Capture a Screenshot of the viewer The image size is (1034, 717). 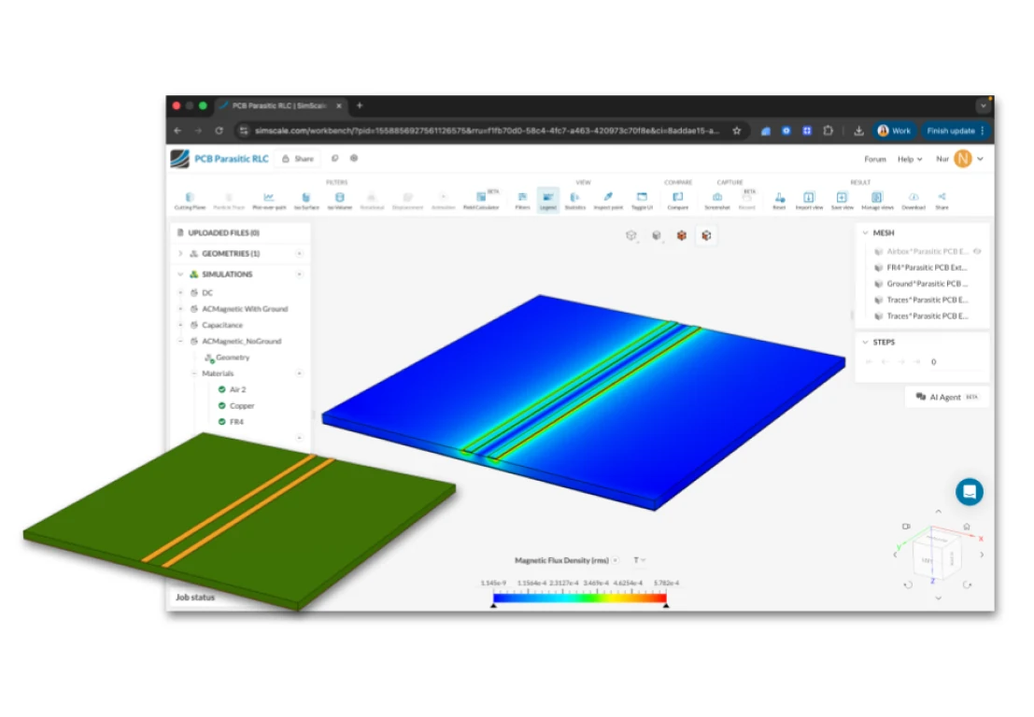click(x=717, y=201)
